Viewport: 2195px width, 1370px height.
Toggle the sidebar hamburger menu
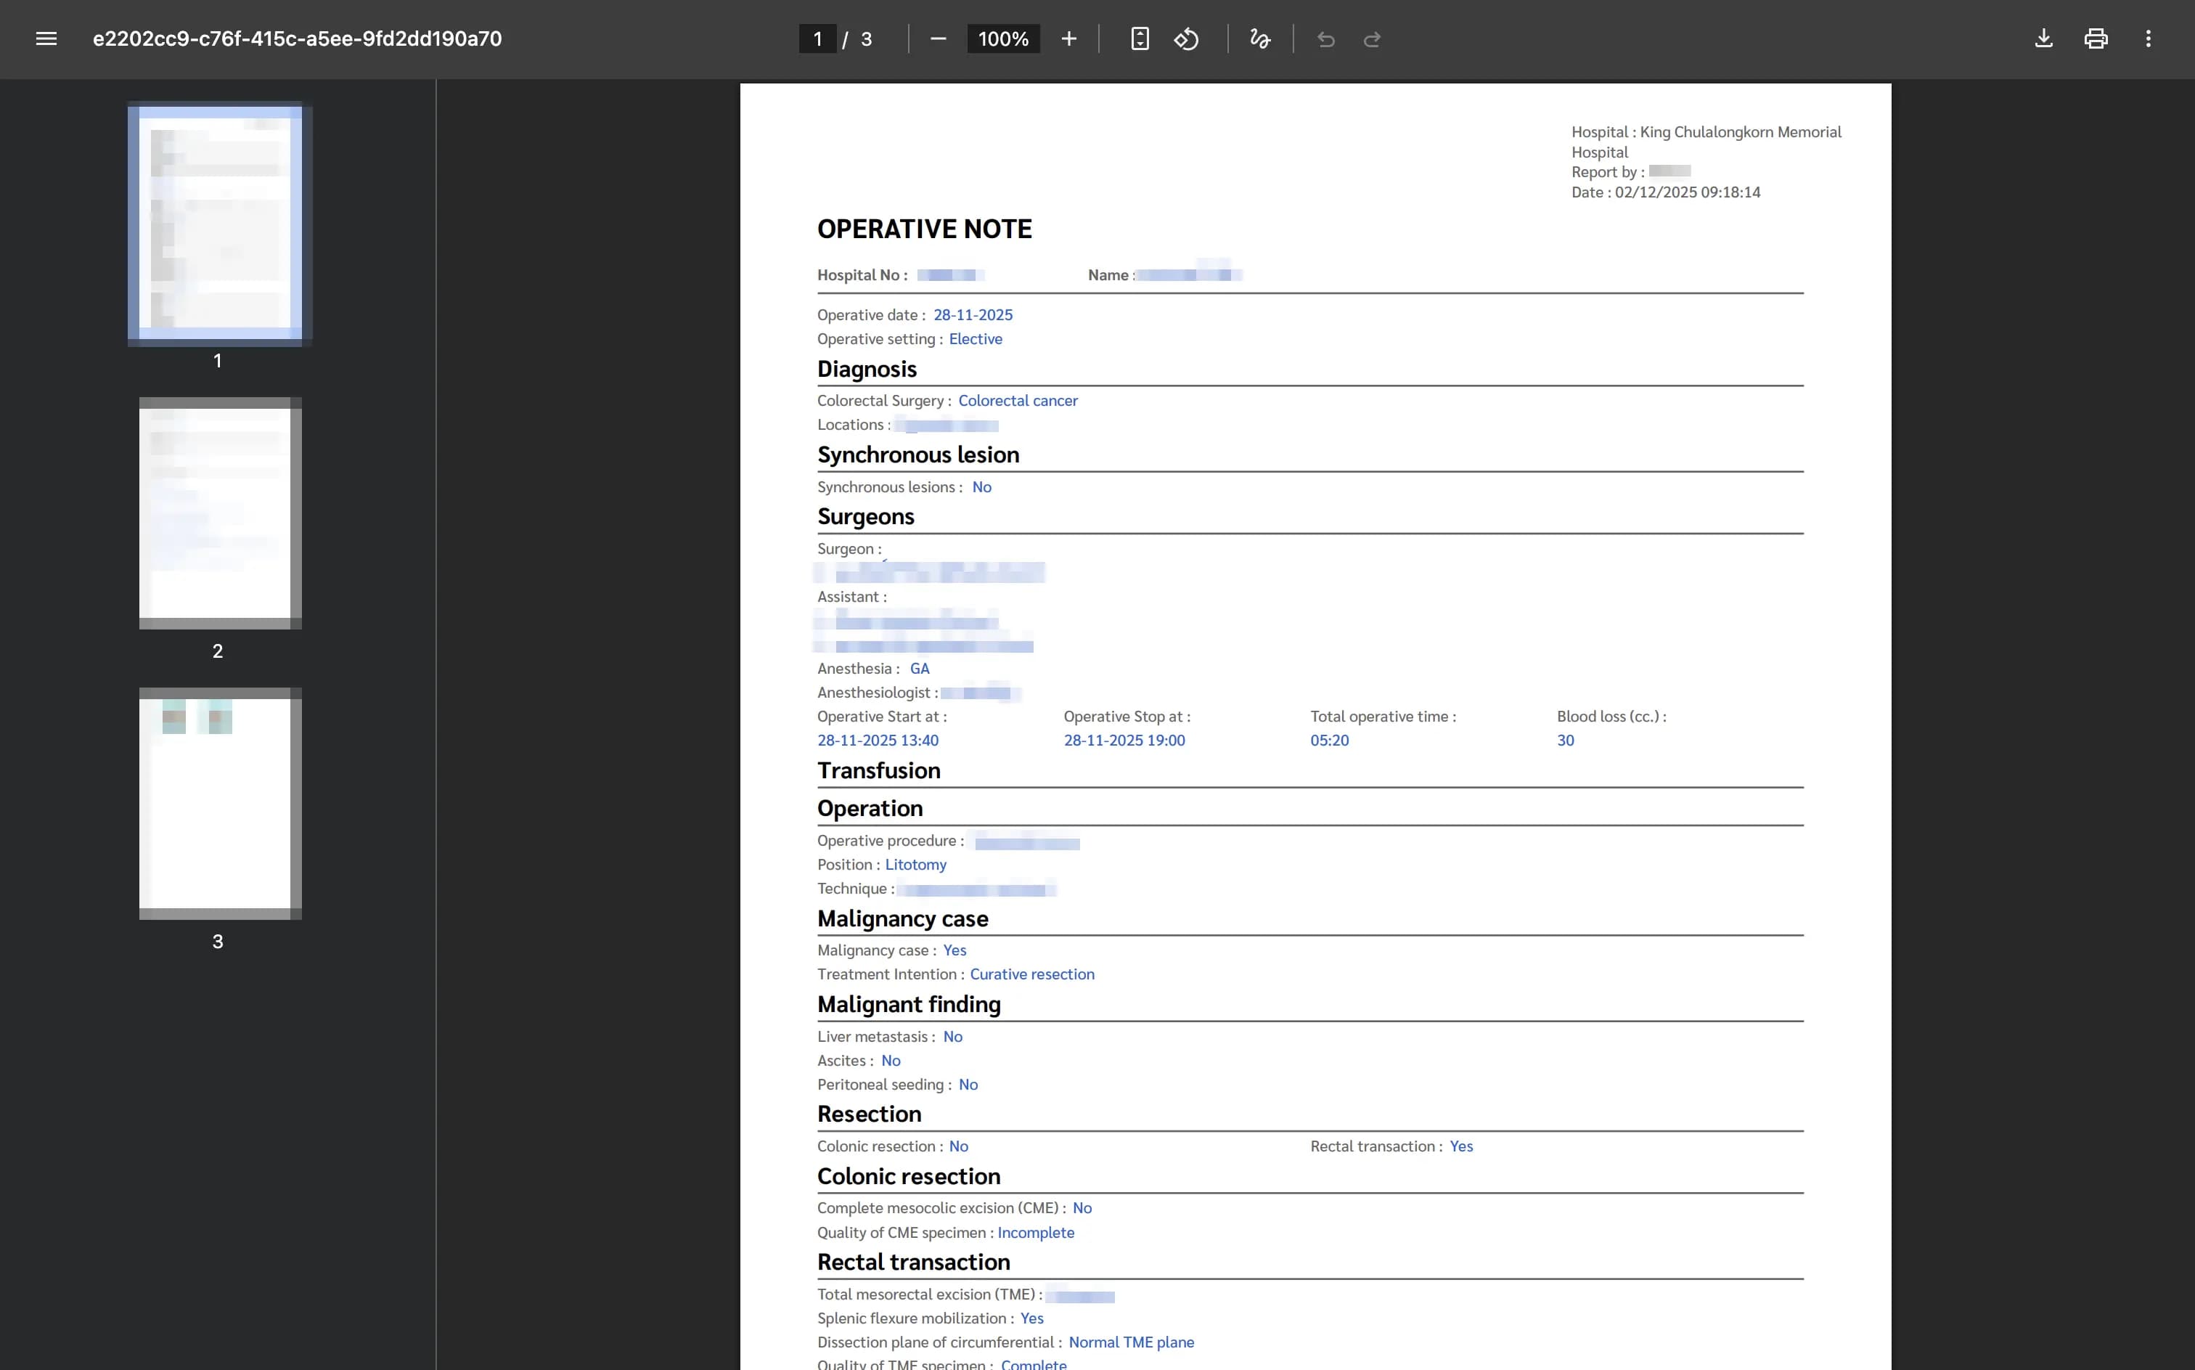pyautogui.click(x=46, y=39)
